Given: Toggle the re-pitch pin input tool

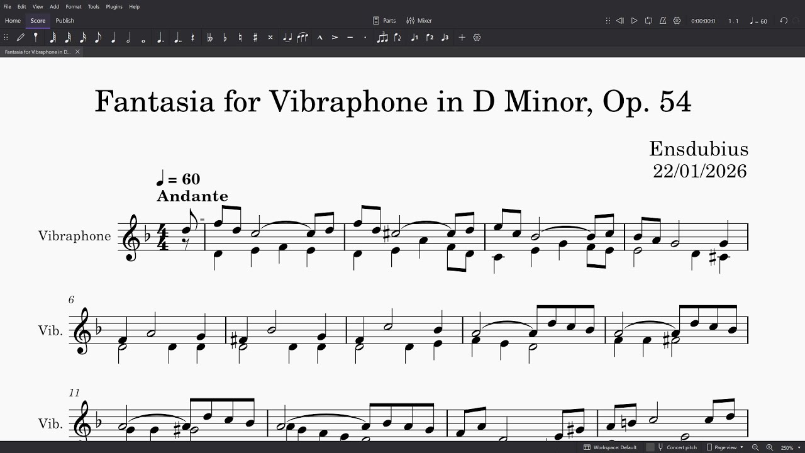Looking at the screenshot, I should (x=36, y=38).
